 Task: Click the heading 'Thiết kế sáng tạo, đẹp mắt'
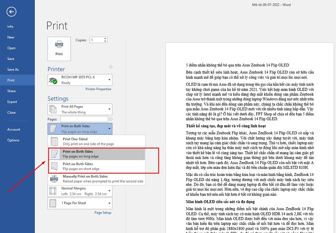[226, 126]
